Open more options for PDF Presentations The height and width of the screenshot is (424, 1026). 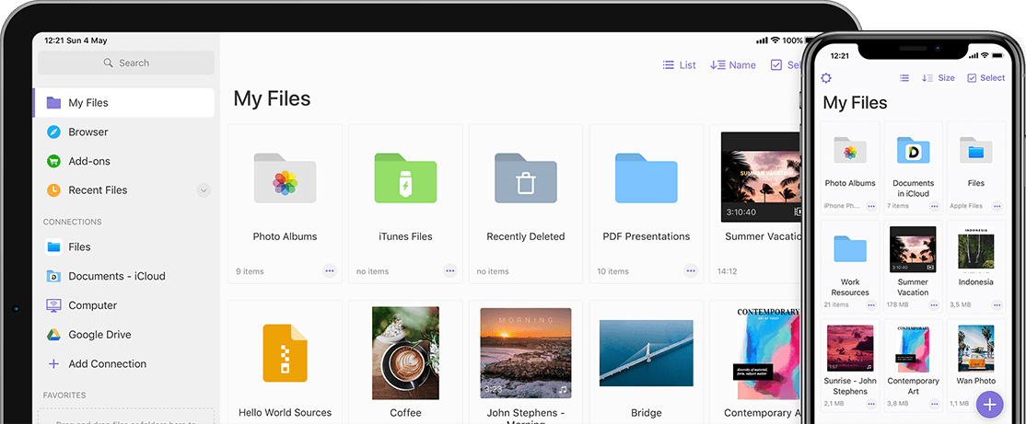pos(691,270)
